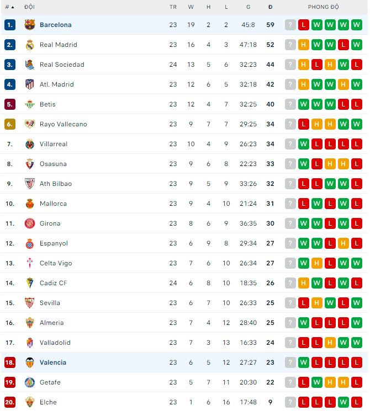Click Barcelona's red L form badge
The width and height of the screenshot is (370, 411).
304,25
